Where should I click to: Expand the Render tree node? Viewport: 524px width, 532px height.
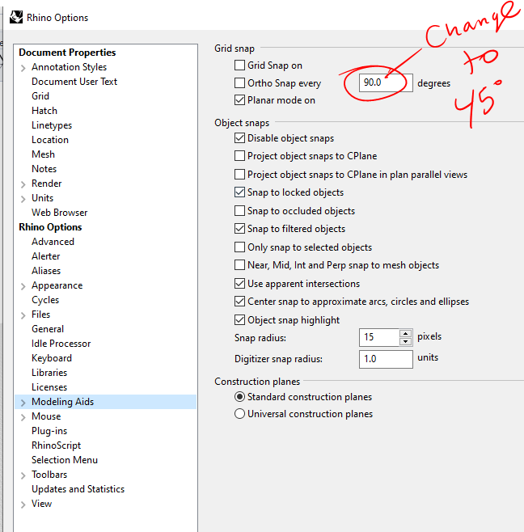[x=23, y=184]
